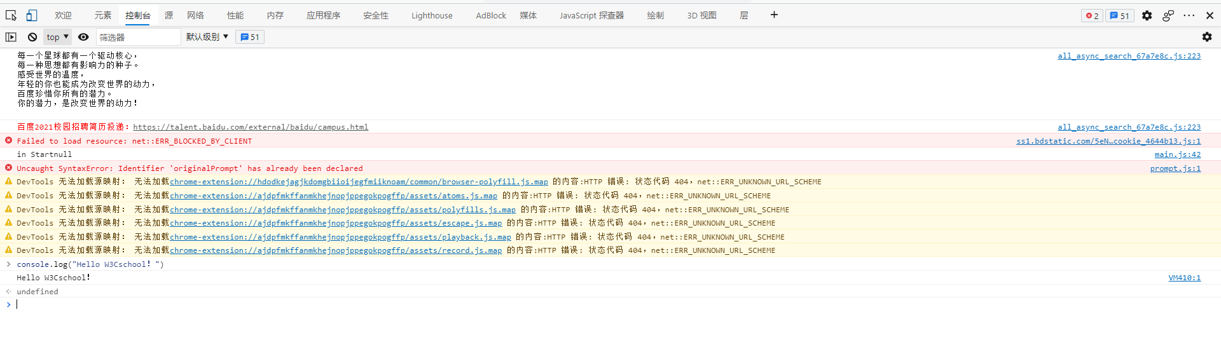This screenshot has height=340, width=1221.
Task: Show the console sidebar panel icon
Action: (x=11, y=37)
